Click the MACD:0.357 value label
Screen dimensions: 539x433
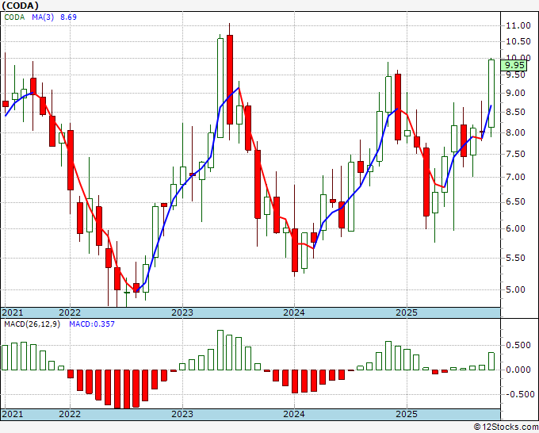tap(92, 324)
